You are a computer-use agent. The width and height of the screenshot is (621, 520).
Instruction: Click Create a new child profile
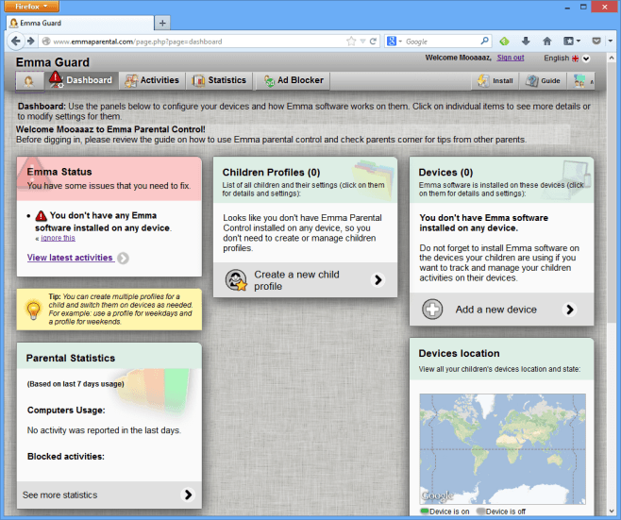pyautogui.click(x=305, y=280)
